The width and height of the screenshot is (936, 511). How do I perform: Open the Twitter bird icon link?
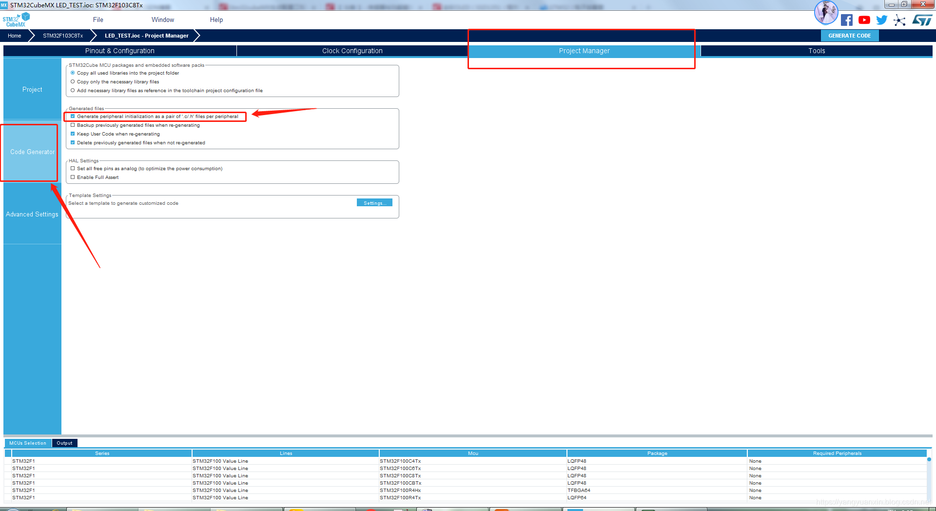tap(882, 20)
